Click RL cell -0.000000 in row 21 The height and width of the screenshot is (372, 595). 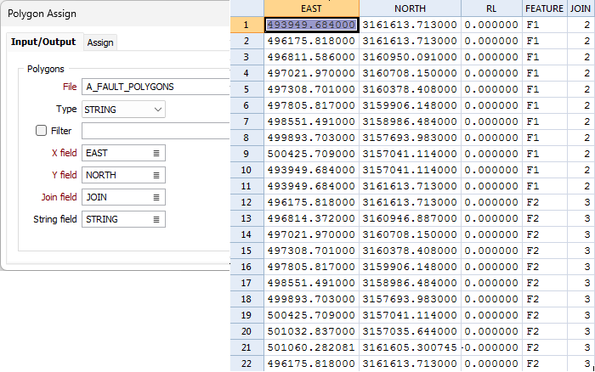[x=491, y=347]
